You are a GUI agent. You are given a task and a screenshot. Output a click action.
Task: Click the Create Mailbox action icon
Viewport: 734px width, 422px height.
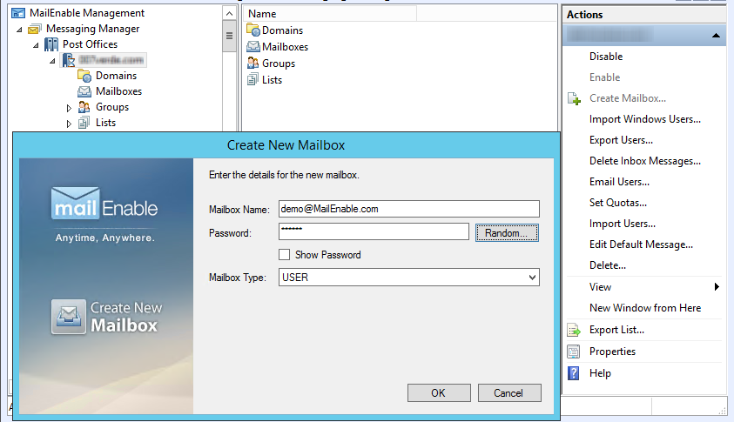coord(574,98)
